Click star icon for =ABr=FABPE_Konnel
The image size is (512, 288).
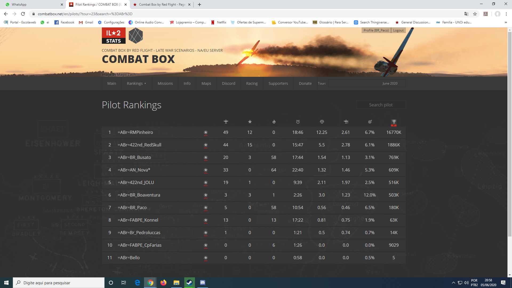[x=206, y=220]
